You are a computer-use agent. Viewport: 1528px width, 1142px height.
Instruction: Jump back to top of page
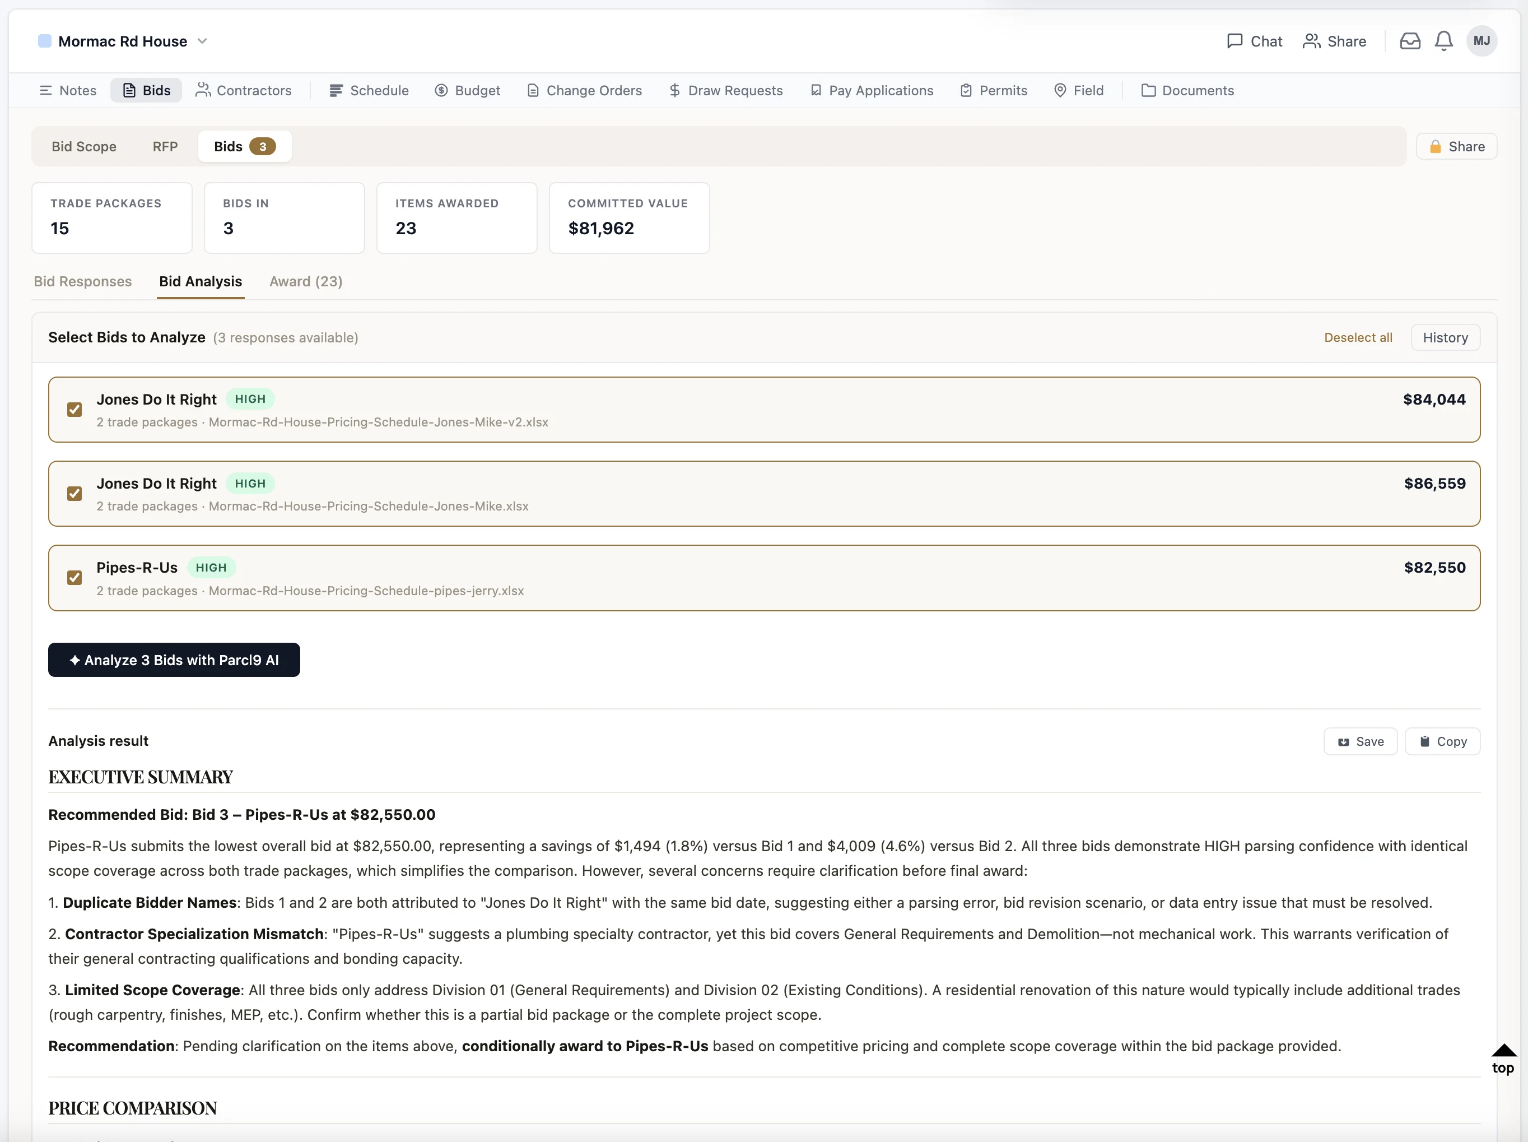coord(1503,1059)
